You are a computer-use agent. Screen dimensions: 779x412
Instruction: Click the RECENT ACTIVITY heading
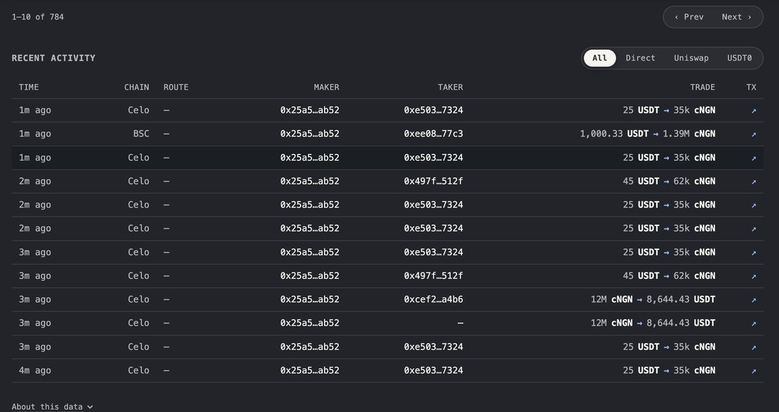tap(53, 58)
